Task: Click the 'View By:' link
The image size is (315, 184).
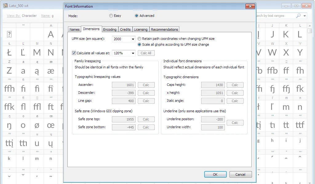Action: 12,16
